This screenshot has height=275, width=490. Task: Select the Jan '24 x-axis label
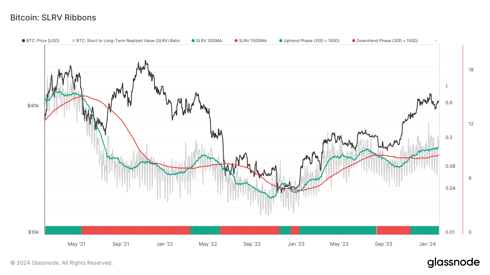pos(427,244)
